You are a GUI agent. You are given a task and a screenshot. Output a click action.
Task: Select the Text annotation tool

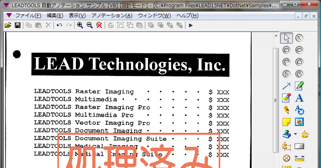click(299, 98)
